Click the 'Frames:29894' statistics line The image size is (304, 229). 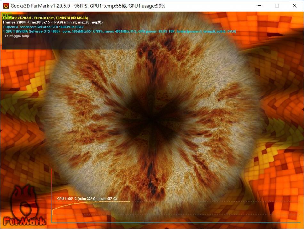point(52,22)
